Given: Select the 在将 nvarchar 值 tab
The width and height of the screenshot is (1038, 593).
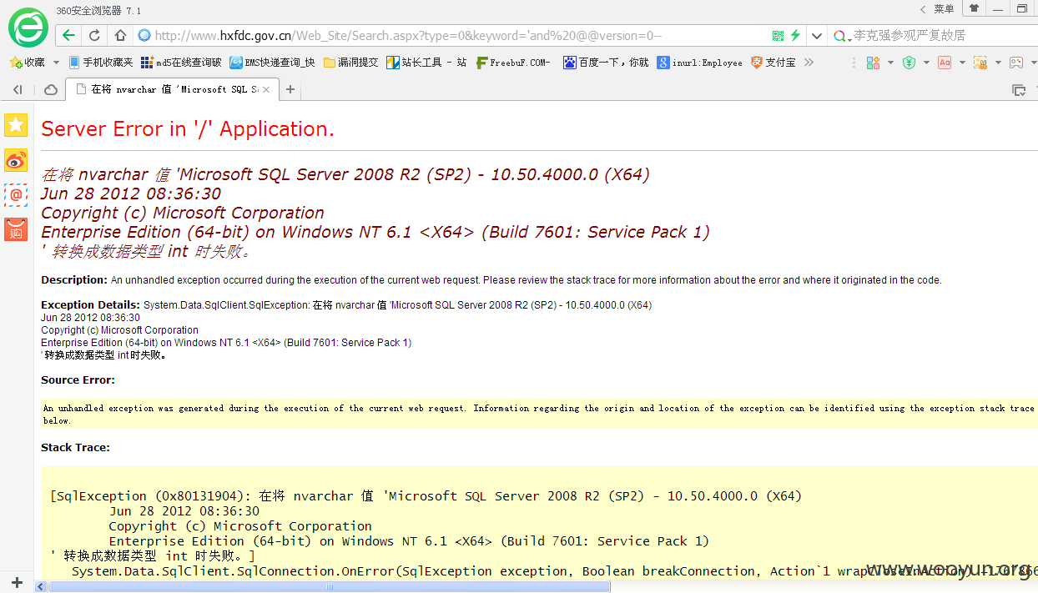Looking at the screenshot, I should (173, 89).
